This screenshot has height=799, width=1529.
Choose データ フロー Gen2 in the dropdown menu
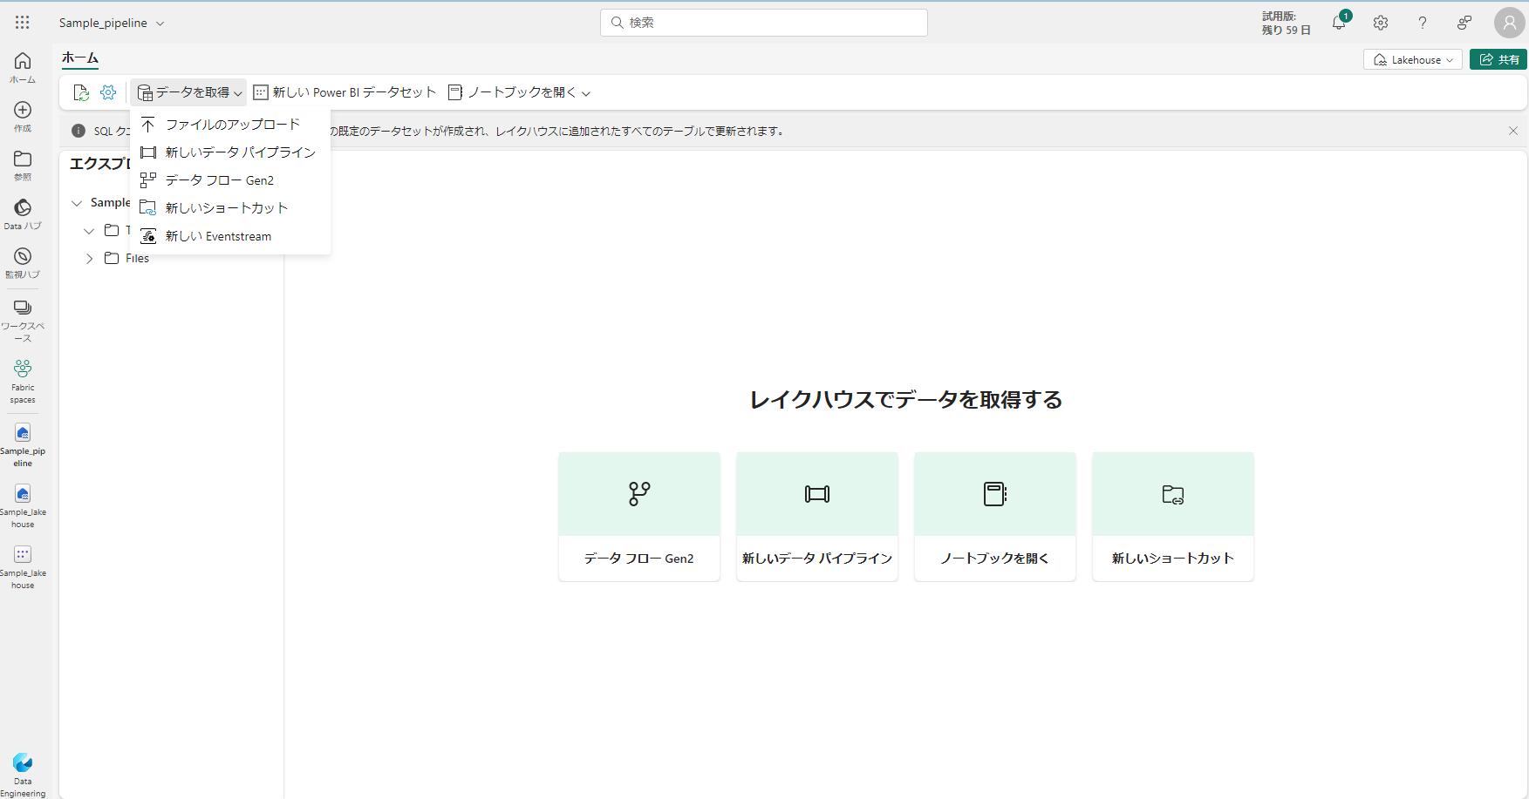pos(230,180)
